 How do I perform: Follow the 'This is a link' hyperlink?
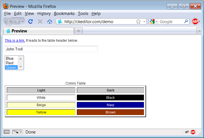(15, 41)
